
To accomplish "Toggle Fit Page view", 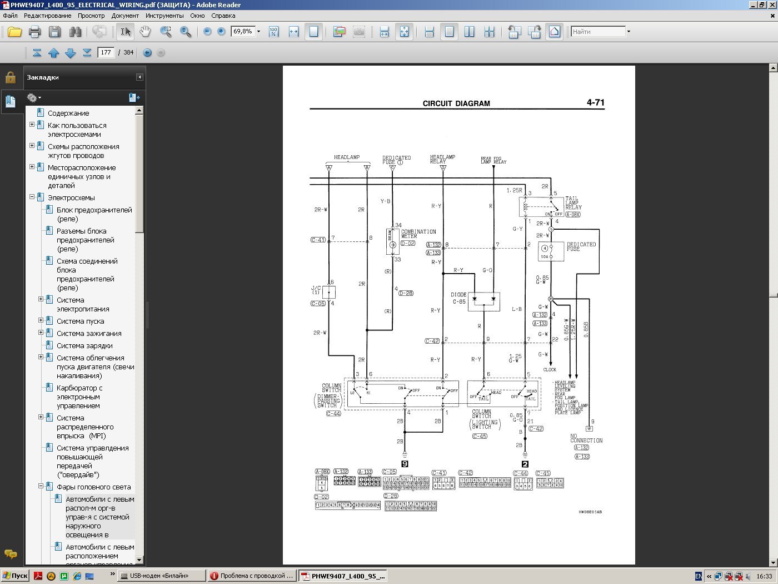I will pos(314,32).
